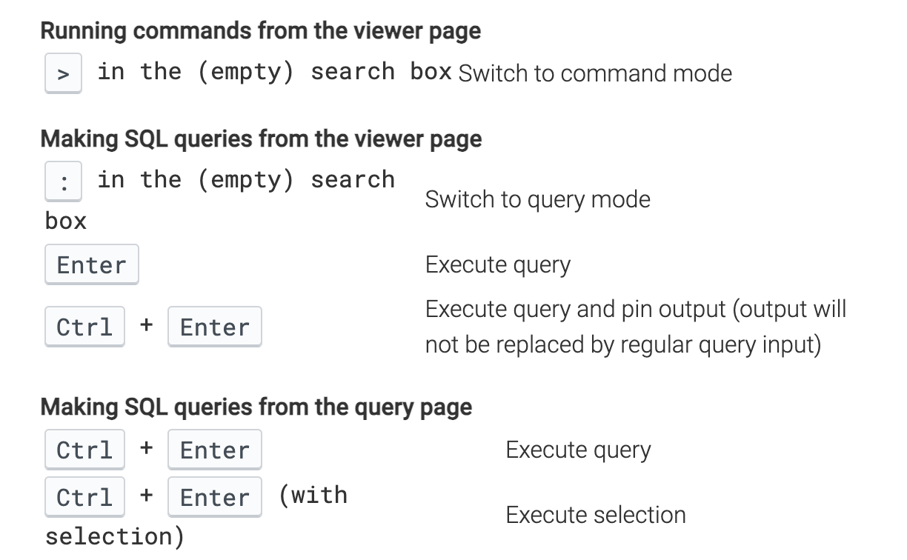
Task: Click the standalone Enter key cap
Action: pos(91,265)
